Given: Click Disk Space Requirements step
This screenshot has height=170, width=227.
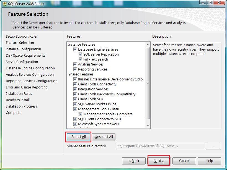Looking at the screenshot, I should 25,56.
